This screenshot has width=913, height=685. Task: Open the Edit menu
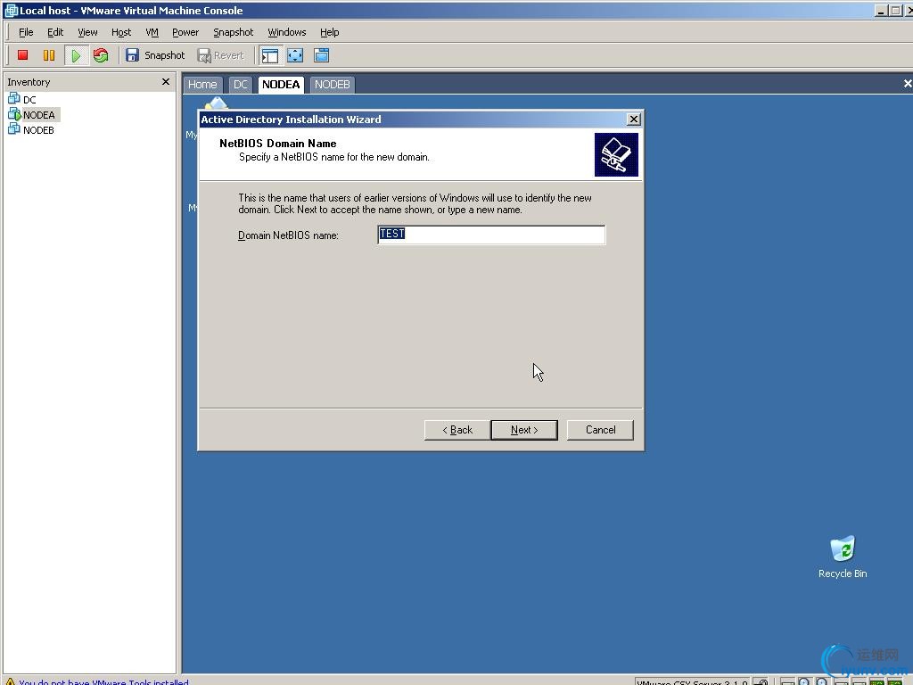[55, 32]
